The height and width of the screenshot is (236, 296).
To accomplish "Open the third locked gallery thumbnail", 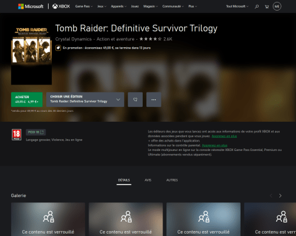I will (x=203, y=219).
